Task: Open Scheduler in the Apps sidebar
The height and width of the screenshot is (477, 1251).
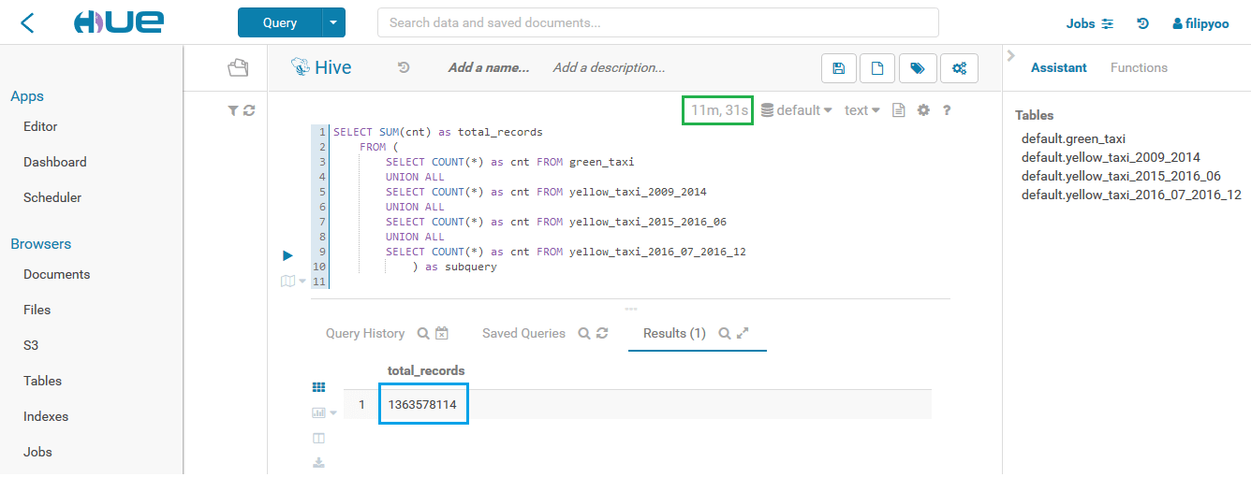Action: click(x=52, y=197)
